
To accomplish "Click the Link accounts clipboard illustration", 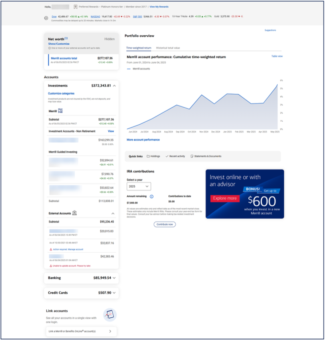I will (x=110, y=314).
